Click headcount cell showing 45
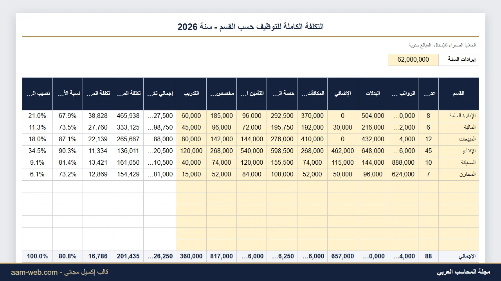 coord(429,151)
